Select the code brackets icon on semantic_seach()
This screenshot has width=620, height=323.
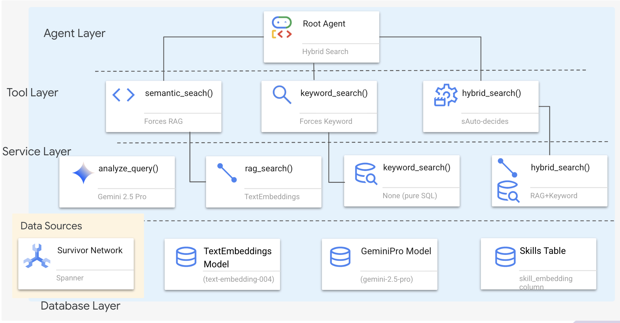123,95
